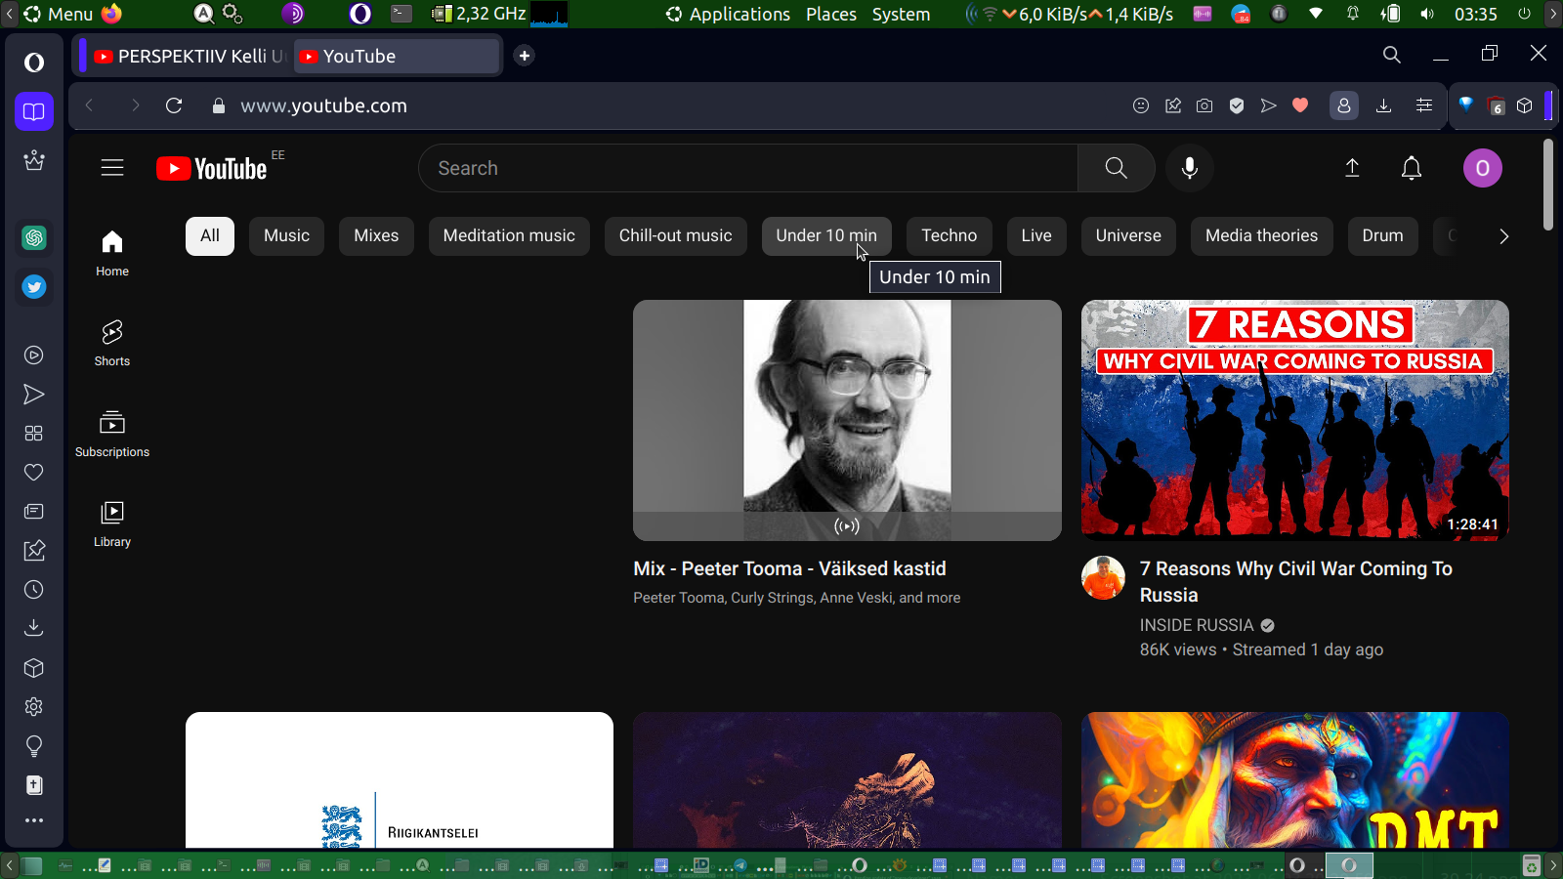Open Library from the sidebar

coord(112,523)
